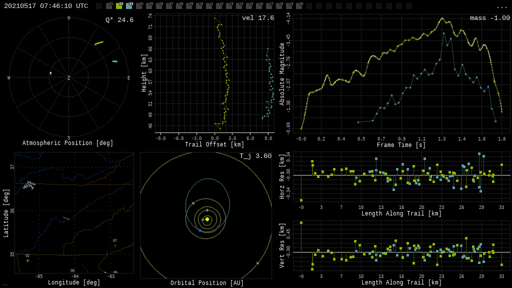
Task: Click the blue Earth dot on the orbit
Action: pyautogui.click(x=200, y=230)
